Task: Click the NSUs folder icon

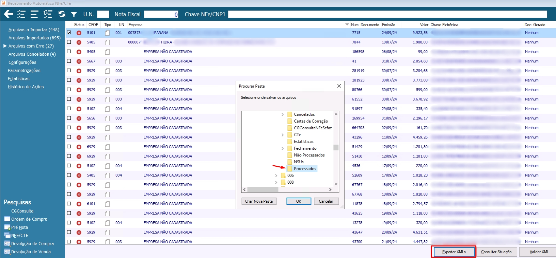Action: (290, 162)
